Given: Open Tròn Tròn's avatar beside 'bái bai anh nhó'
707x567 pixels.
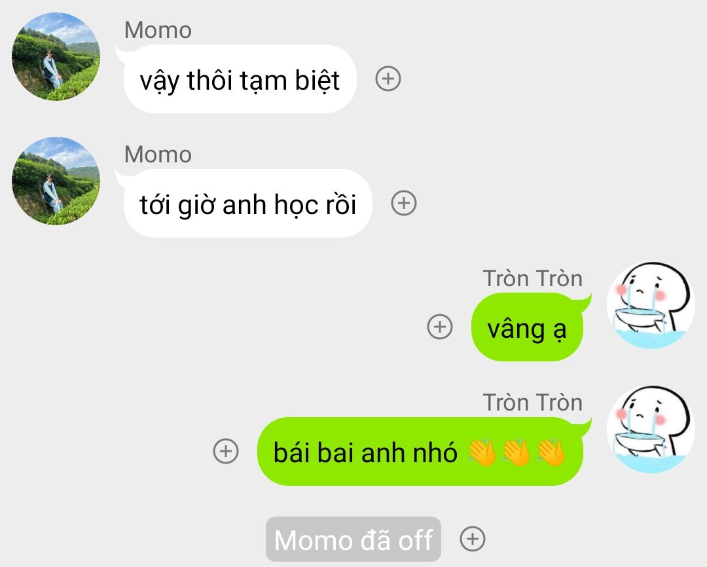Looking at the screenshot, I should click(651, 429).
